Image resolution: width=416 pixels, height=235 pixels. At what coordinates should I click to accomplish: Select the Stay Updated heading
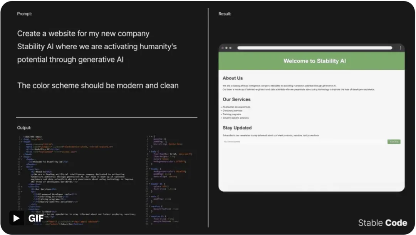(237, 128)
